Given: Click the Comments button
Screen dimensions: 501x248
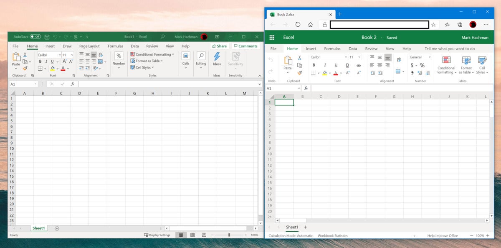Looking at the screenshot, I should 245,46.
